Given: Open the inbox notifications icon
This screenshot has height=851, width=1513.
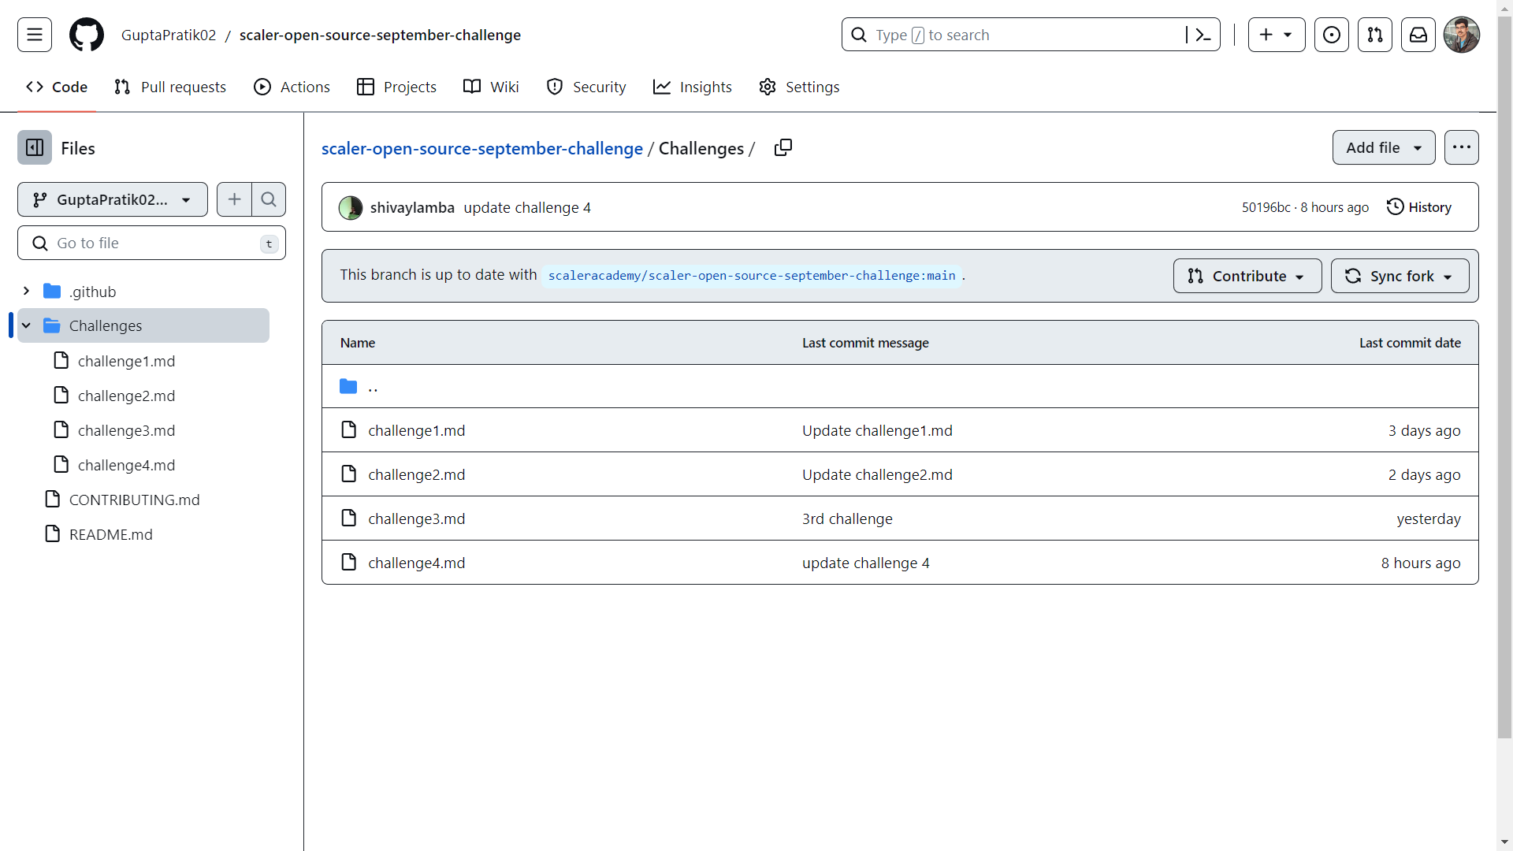Looking at the screenshot, I should coord(1418,35).
